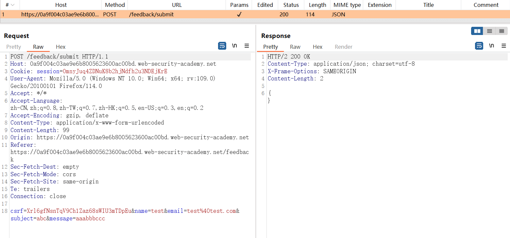Viewport: 510px width, 238px height.
Task: Select the side-by-side layout icon
Action: coord(477,31)
